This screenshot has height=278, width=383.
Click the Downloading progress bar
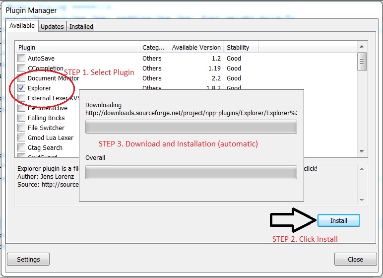tap(191, 127)
